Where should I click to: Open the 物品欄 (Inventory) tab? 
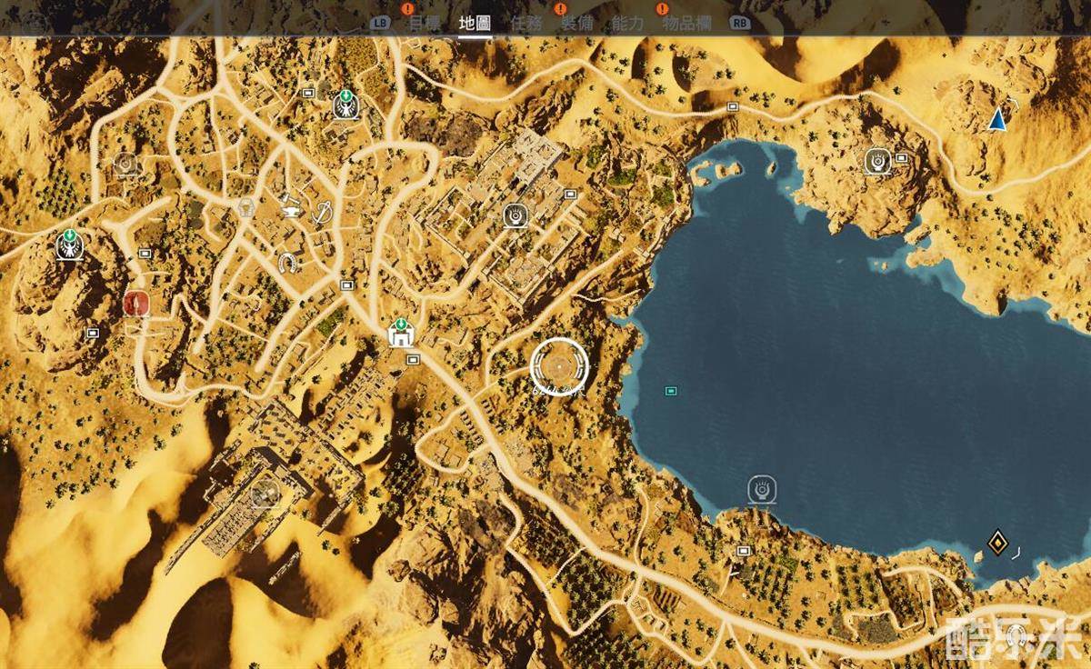pyautogui.click(x=686, y=24)
